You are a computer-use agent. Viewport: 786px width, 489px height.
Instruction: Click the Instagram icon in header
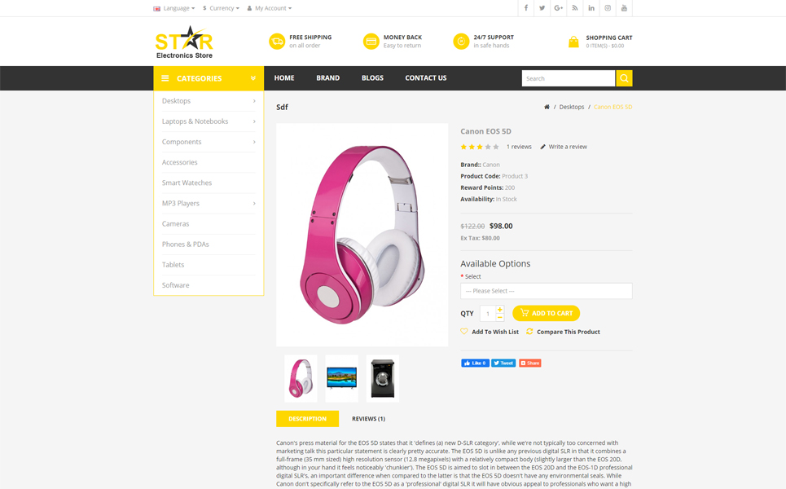pos(608,8)
